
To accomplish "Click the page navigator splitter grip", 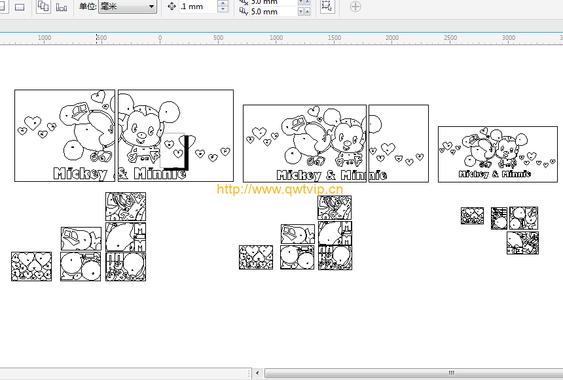I will click(x=249, y=373).
